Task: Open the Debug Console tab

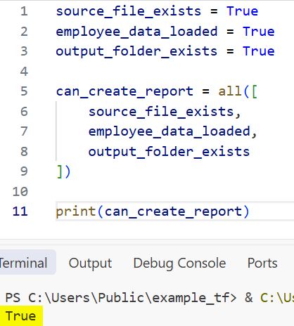Action: coord(179,263)
